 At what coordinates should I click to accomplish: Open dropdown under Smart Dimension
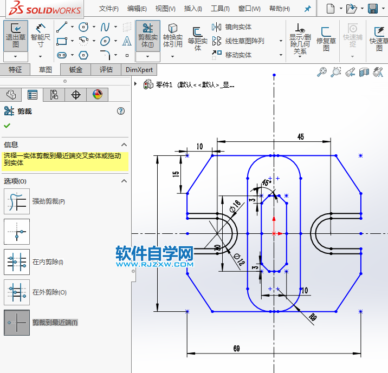[40, 57]
